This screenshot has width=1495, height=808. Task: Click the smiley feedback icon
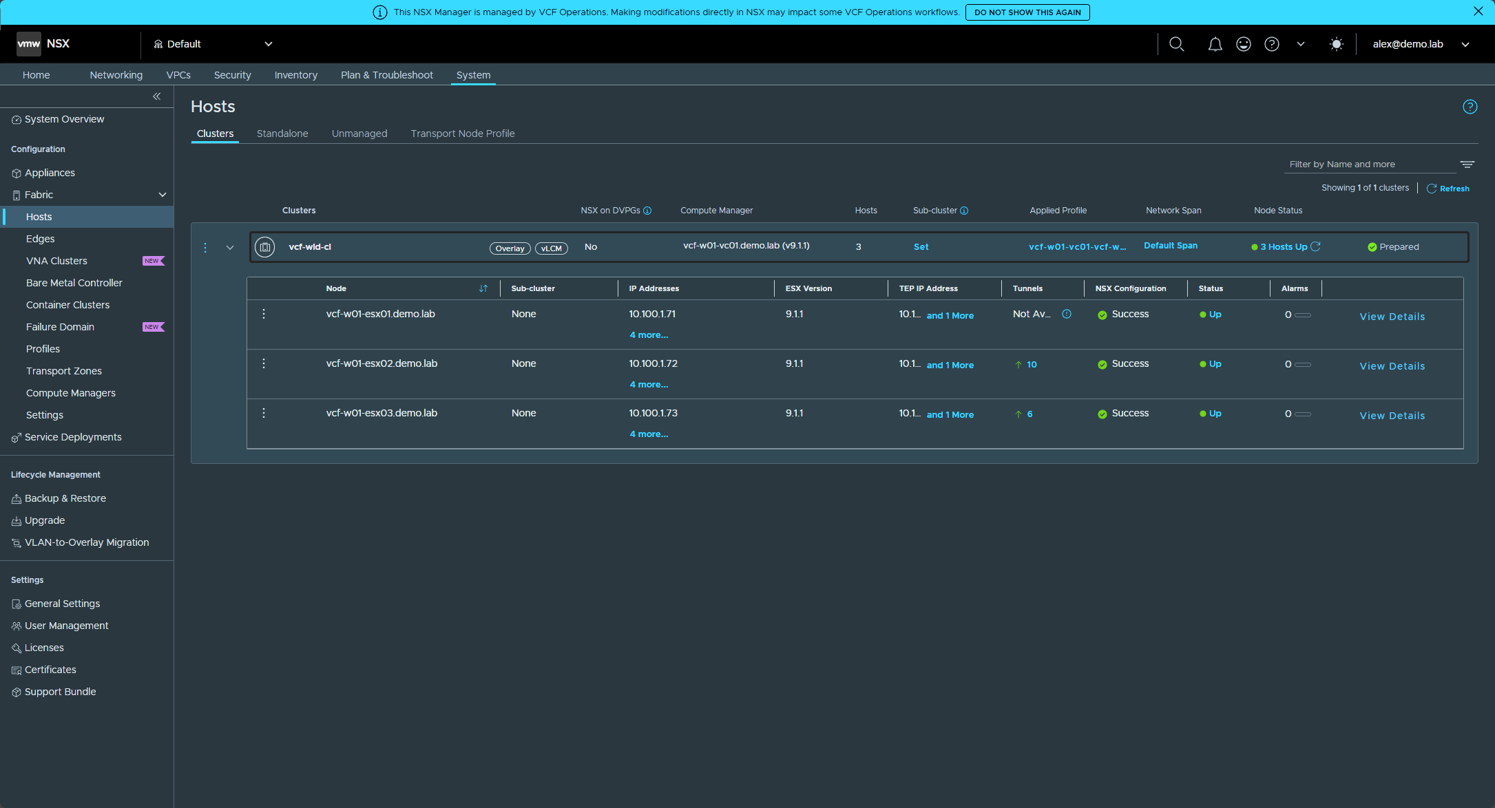1244,44
